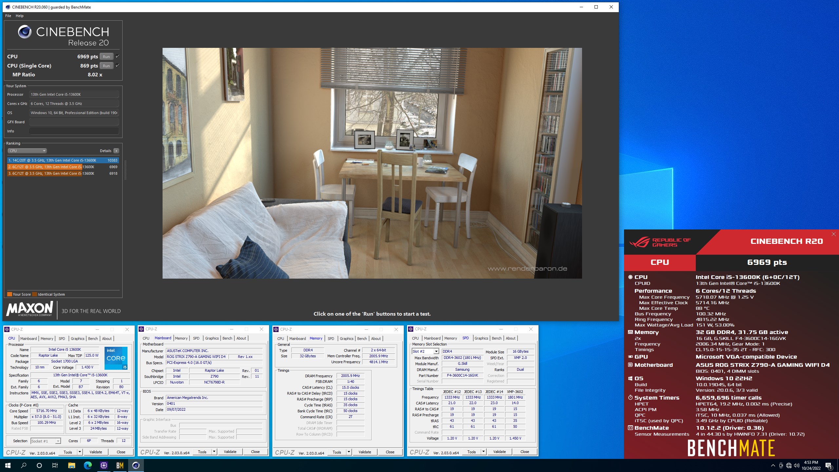This screenshot has height=472, width=839.
Task: Click Close in Mainboard CPU-Z window
Action: [x=255, y=452]
